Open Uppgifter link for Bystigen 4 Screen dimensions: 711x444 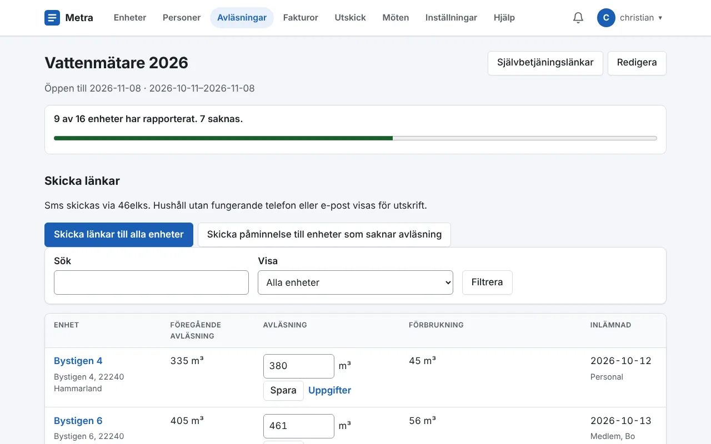pos(330,390)
